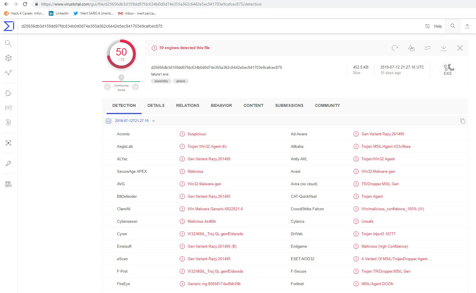476x293 pixels.
Task: Click the fatura1.exe file name
Action: click(x=160, y=74)
